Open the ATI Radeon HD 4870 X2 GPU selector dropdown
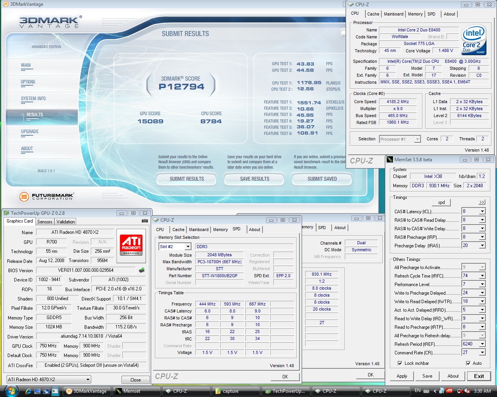Image resolution: width=497 pixels, height=397 pixels. tap(88, 380)
